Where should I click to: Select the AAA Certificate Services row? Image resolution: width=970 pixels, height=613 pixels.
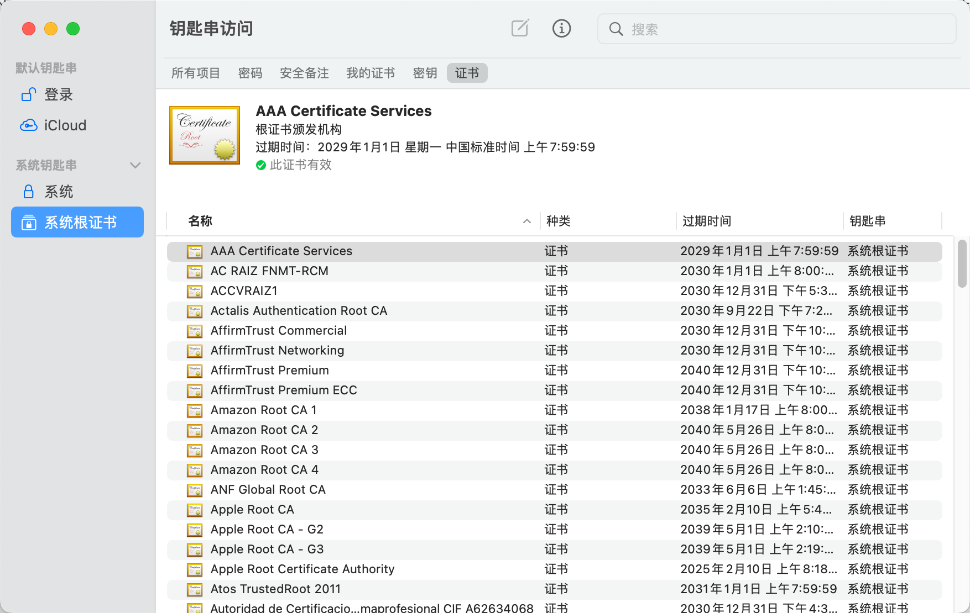[555, 251]
